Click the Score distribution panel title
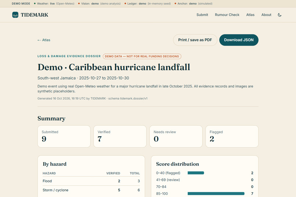This screenshot has height=197, width=296. (177, 164)
